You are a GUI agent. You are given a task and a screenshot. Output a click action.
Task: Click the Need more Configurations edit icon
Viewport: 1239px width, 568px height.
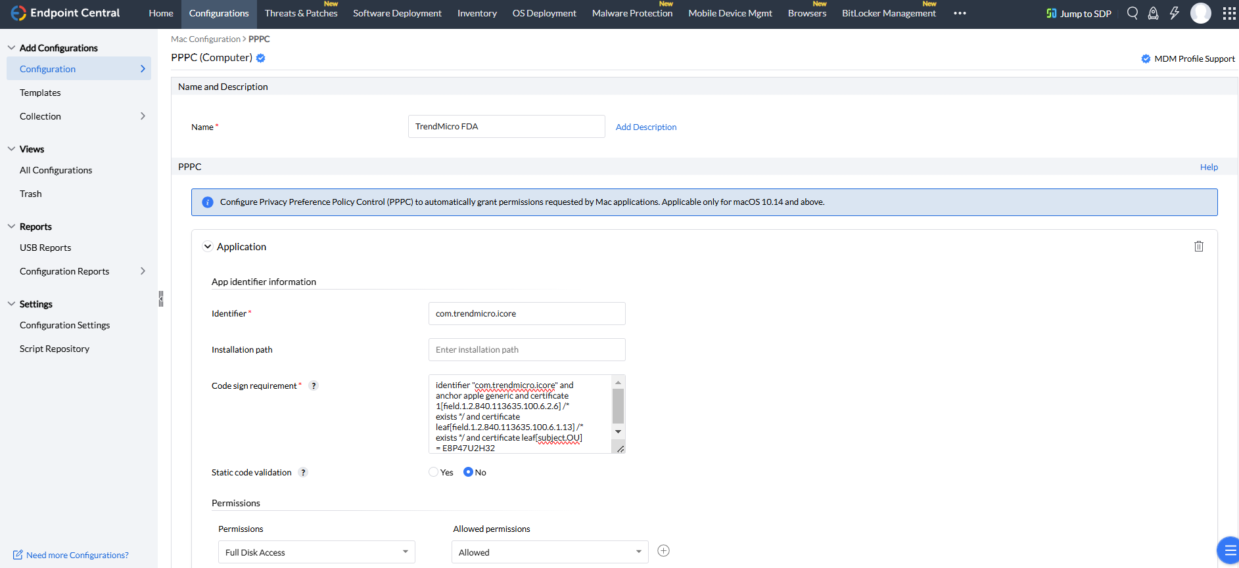coord(18,555)
